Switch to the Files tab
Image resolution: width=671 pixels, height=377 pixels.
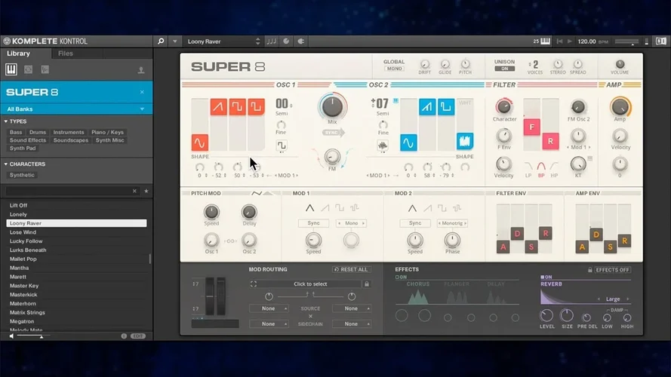click(x=66, y=54)
